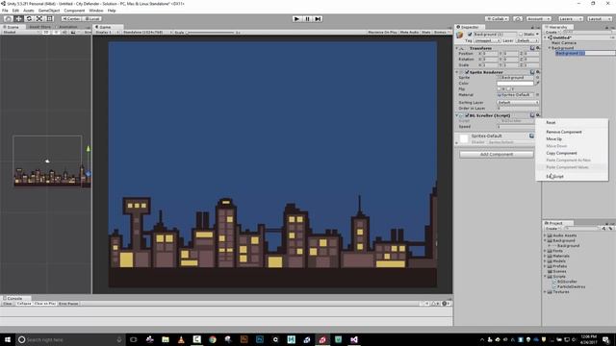Open the Sorting Layer dropdown
This screenshot has height=346, width=616.
pyautogui.click(x=518, y=103)
